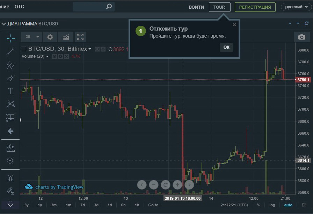Click the TOUR button

[220, 7]
